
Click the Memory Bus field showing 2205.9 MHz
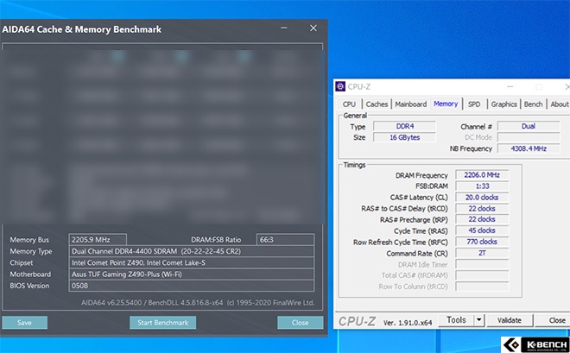pos(98,240)
